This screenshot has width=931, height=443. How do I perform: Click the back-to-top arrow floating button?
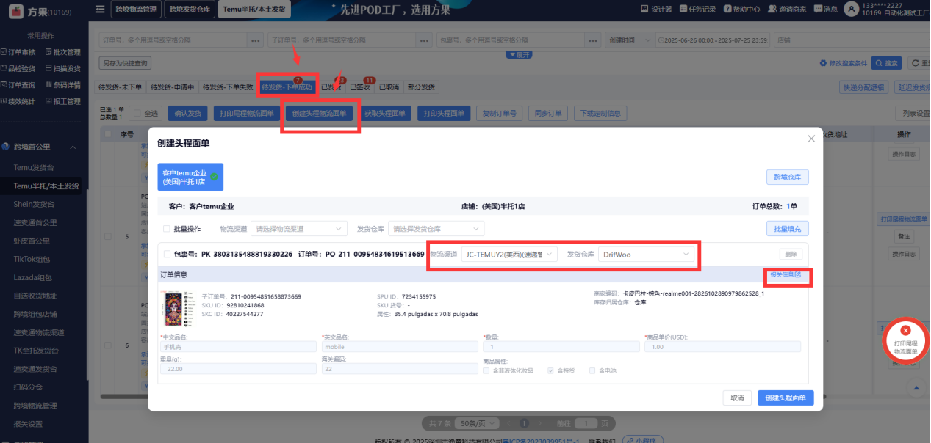916,387
